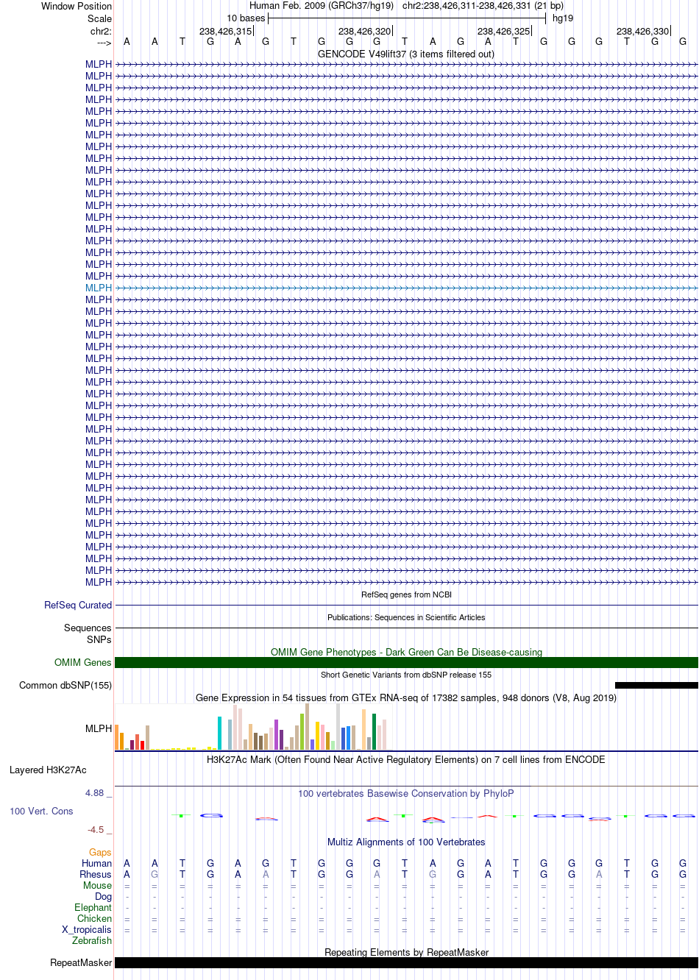Click 'Short Genetic Variants from dbSNP release 155'
Screen dimensions: 699x980
406,675
